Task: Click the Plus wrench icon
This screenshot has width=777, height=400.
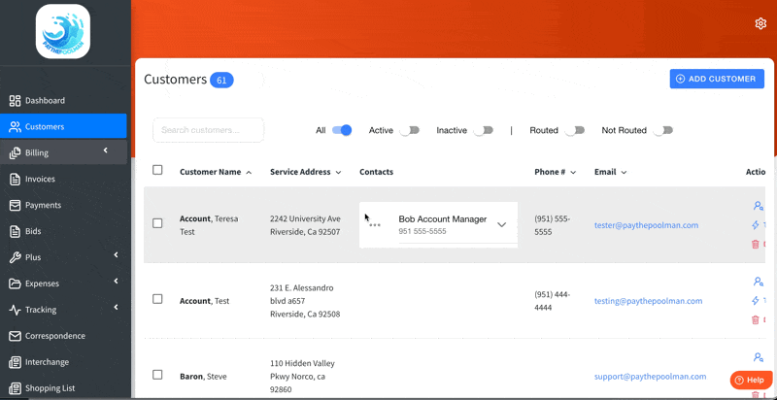Action: (x=15, y=257)
